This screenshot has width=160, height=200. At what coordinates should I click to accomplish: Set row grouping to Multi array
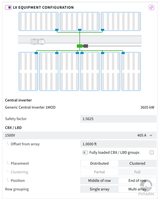tap(137, 189)
